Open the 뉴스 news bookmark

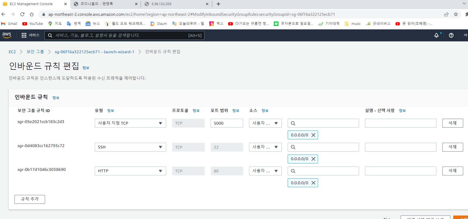(x=93, y=24)
